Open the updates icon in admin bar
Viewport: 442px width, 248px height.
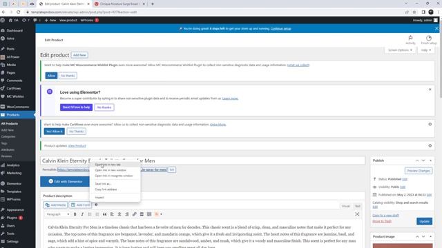coord(24,20)
